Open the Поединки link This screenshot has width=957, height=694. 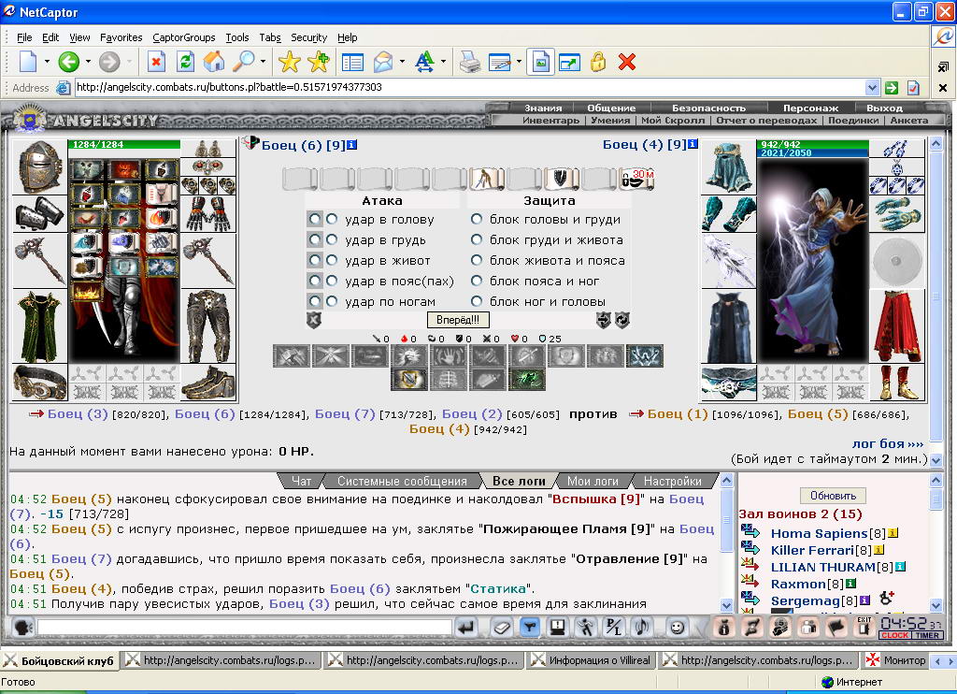pos(853,121)
